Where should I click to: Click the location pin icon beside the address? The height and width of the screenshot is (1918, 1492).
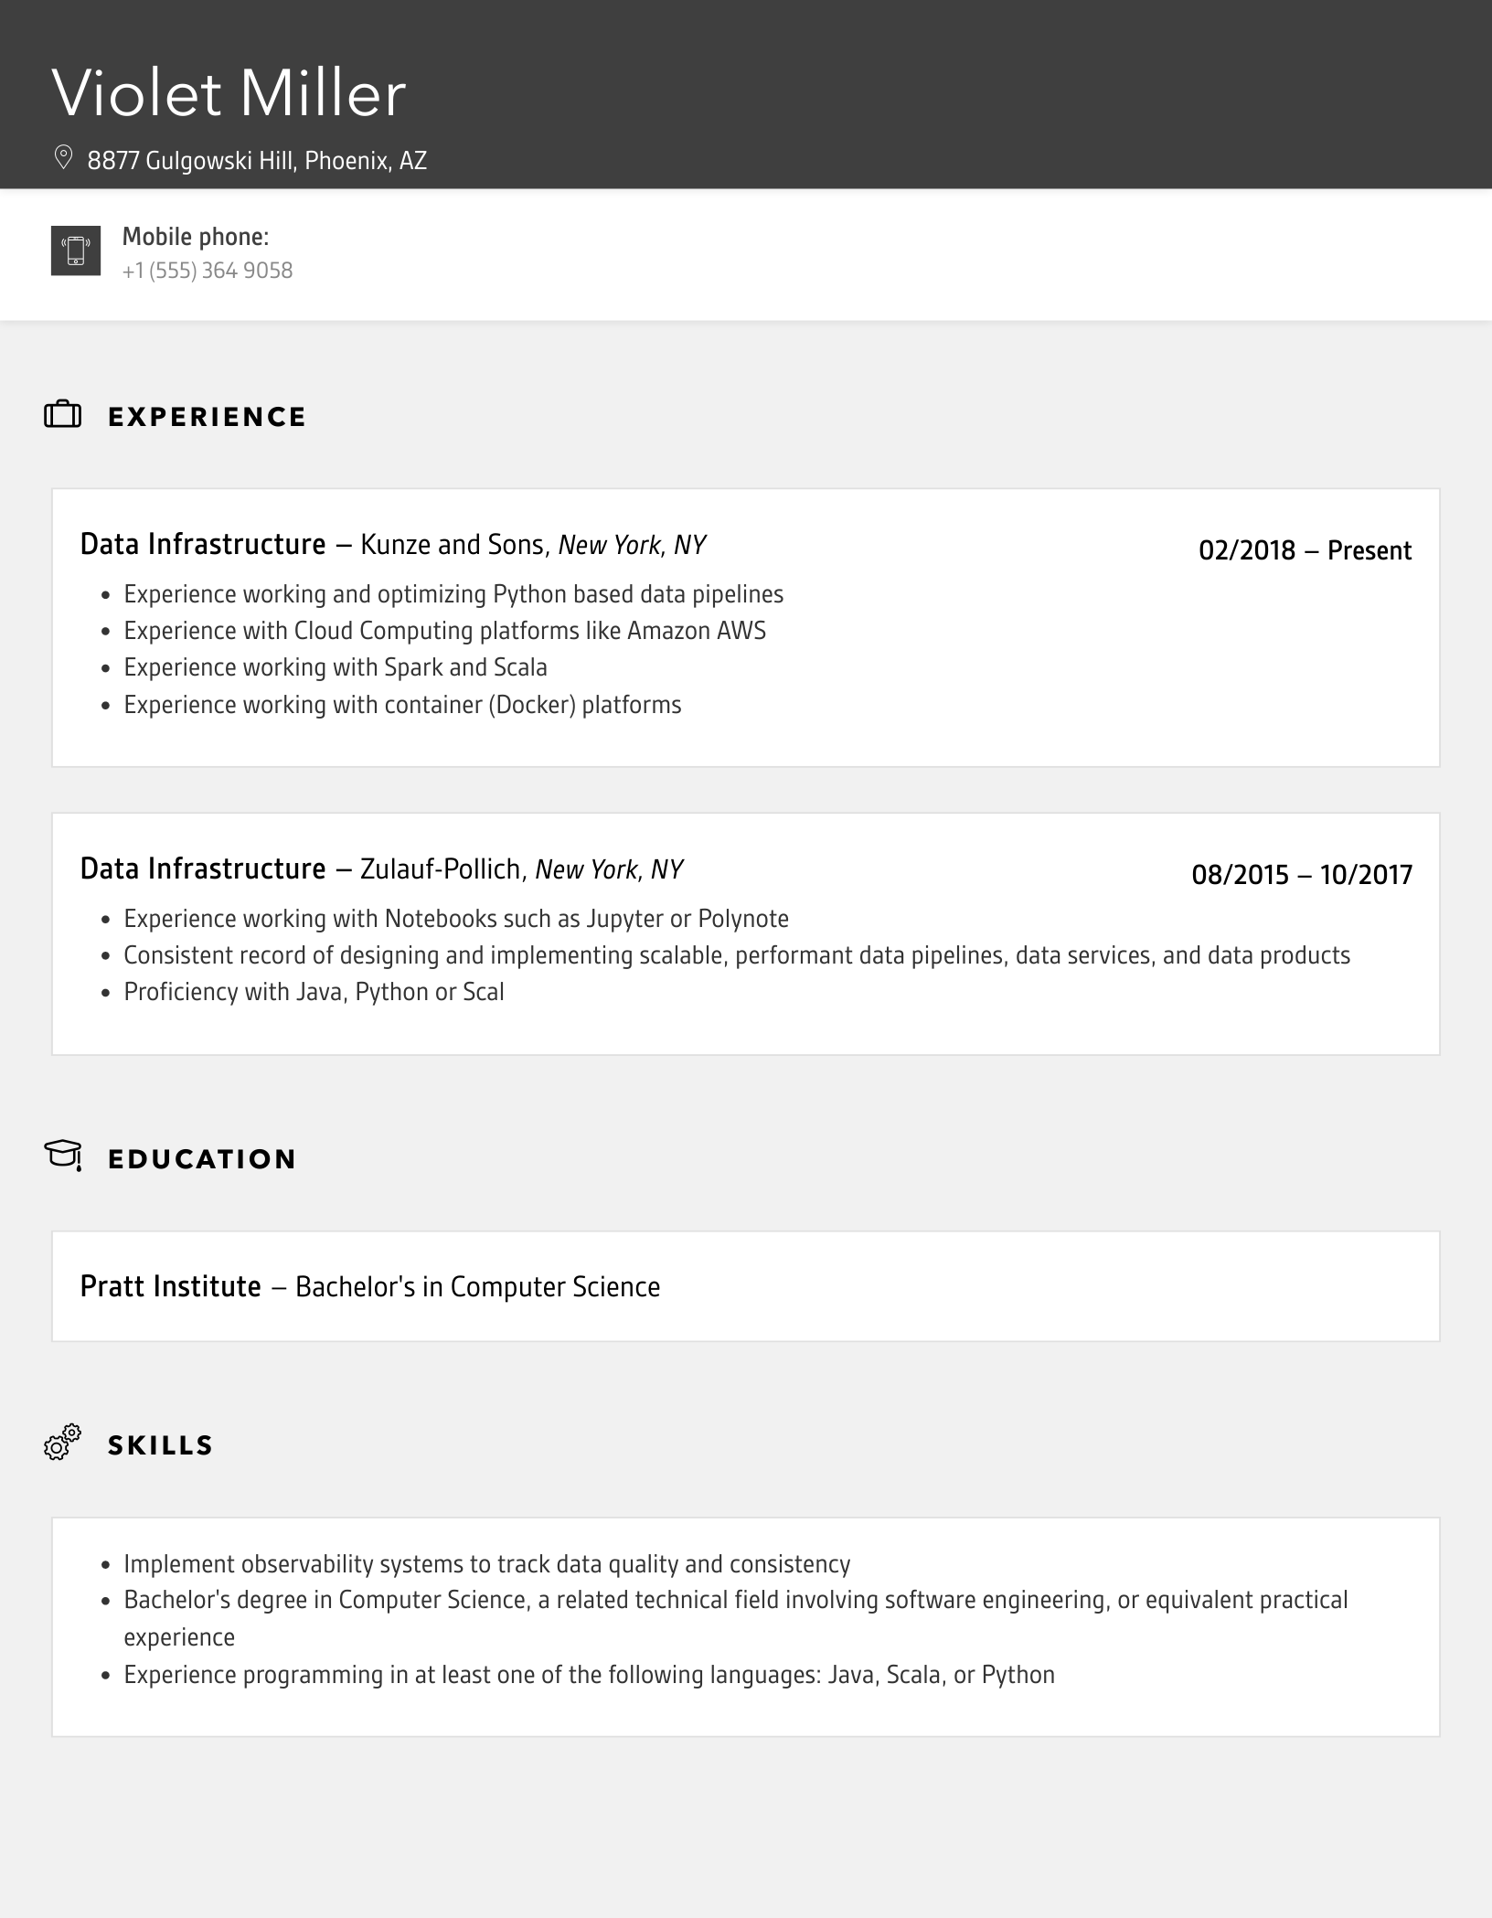63,158
